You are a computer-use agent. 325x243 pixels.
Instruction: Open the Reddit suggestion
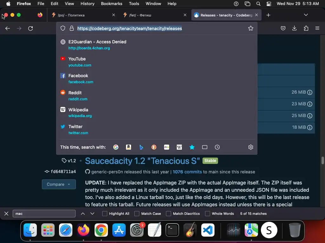[x=157, y=96]
